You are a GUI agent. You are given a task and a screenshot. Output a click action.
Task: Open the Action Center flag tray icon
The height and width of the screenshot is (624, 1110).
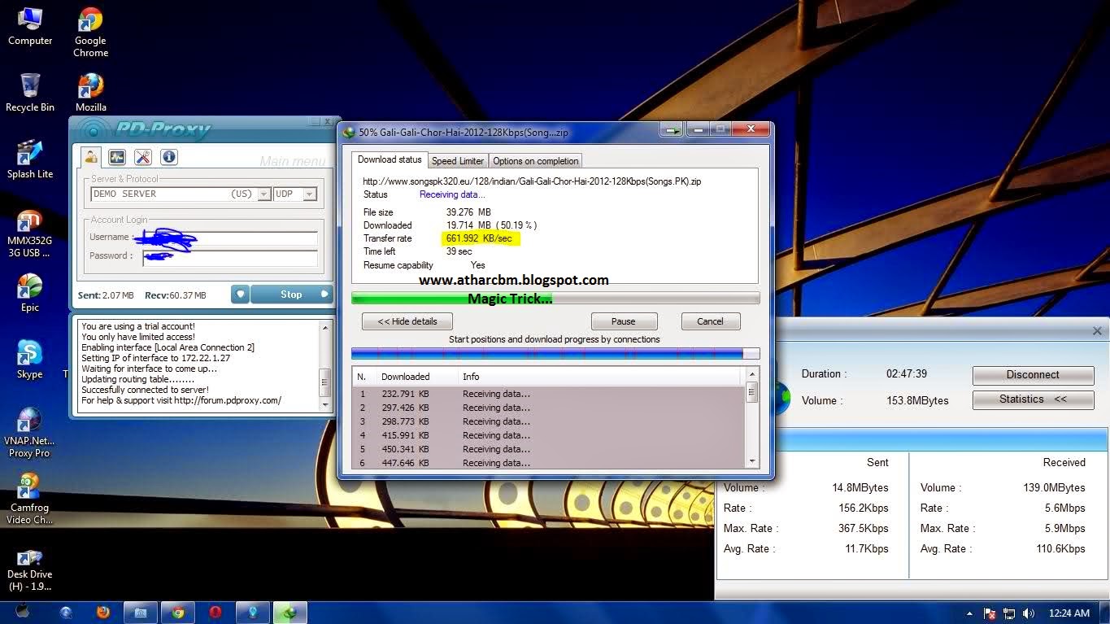point(990,613)
